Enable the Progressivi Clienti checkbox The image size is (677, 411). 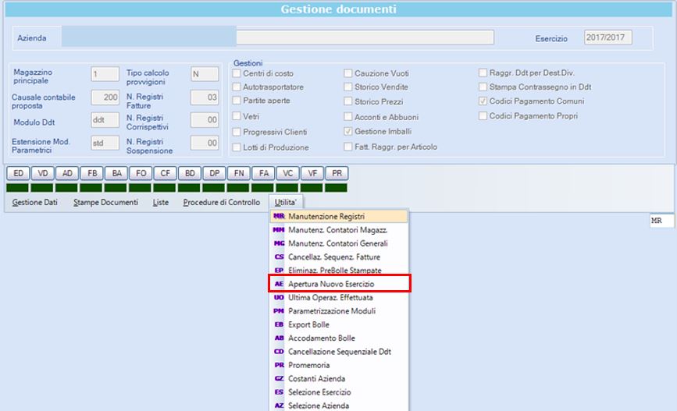point(237,132)
